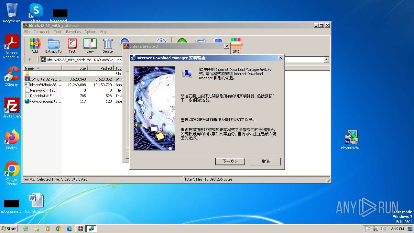Select the Recycle Bin desktop icon
This screenshot has height=233, width=414.
[x=12, y=13]
